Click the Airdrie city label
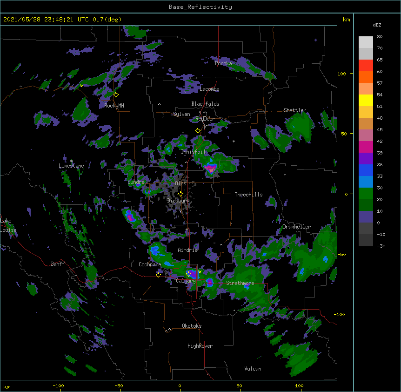The image size is (401, 392). tap(188, 250)
